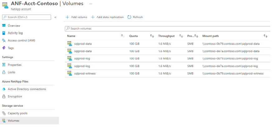272x127 pixels.
Task: Click the Name column header
Action: pos(71,36)
